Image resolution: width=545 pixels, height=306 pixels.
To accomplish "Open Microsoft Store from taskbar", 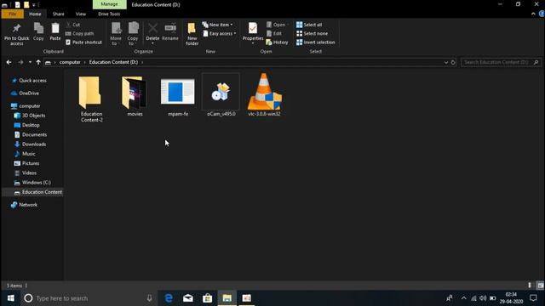I will (x=208, y=298).
